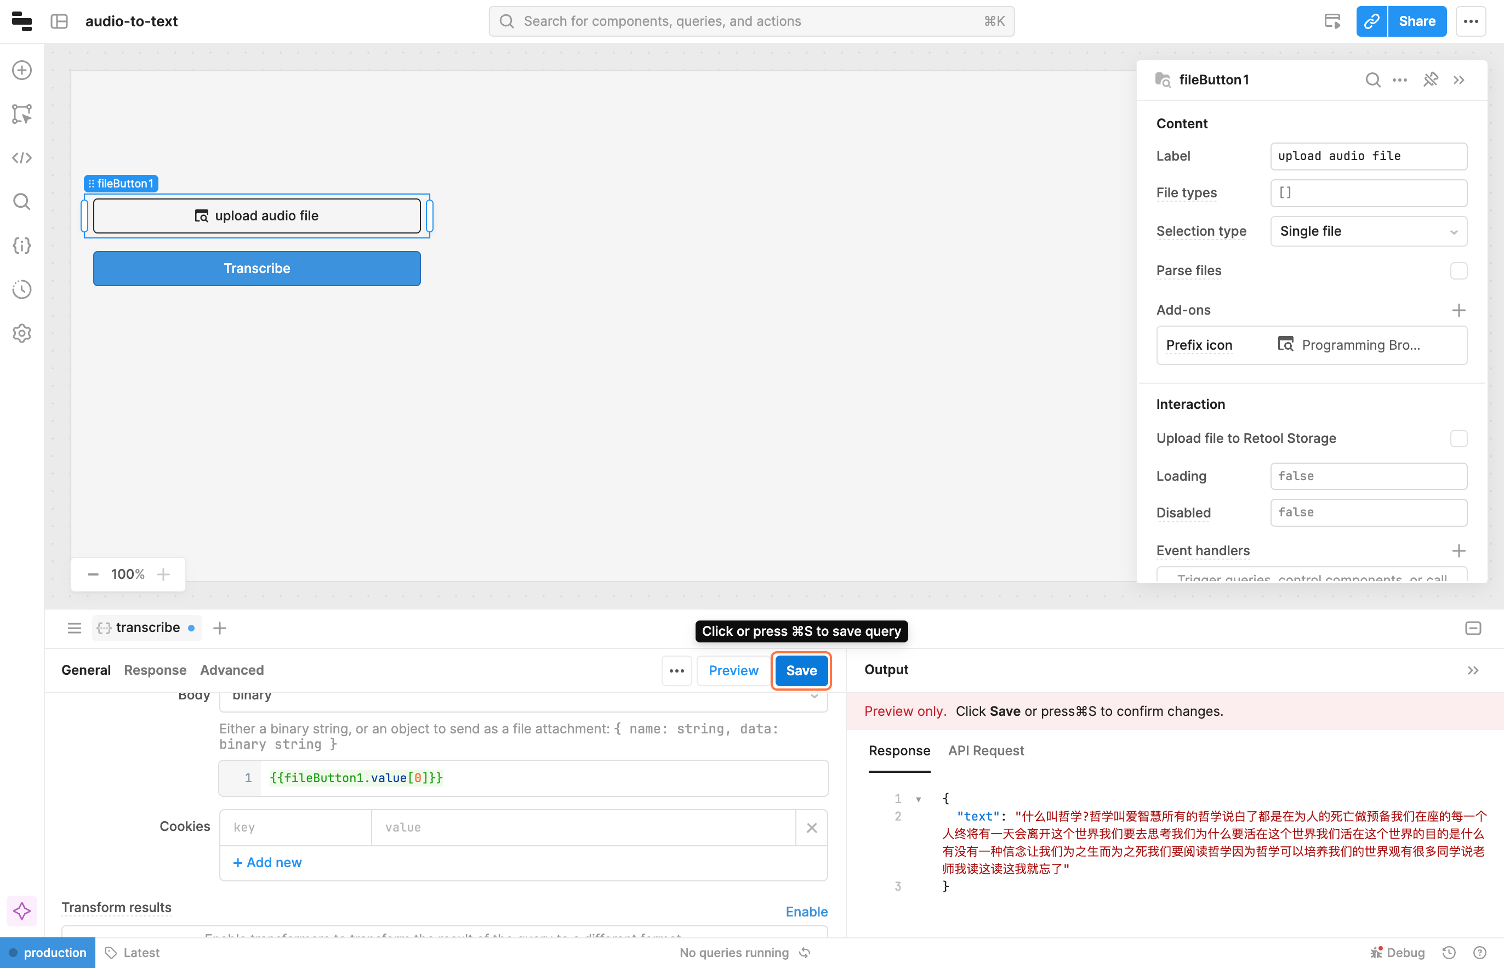This screenshot has width=1504, height=968.
Task: Open the settings gear icon in sidebar
Action: 22,333
